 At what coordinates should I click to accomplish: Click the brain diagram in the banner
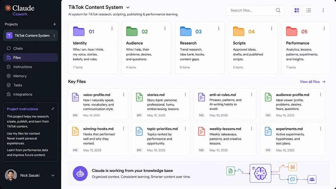(x=260, y=173)
